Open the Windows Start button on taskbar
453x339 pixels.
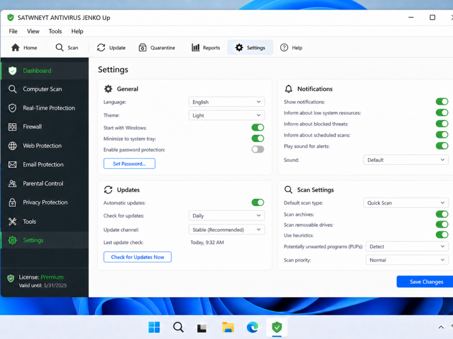point(154,327)
